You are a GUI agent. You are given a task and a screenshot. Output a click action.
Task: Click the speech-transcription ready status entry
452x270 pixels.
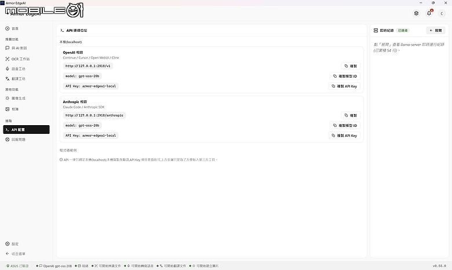pyautogui.click(x=138, y=266)
